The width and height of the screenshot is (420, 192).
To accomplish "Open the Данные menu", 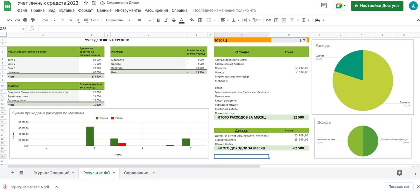I will 104,10.
